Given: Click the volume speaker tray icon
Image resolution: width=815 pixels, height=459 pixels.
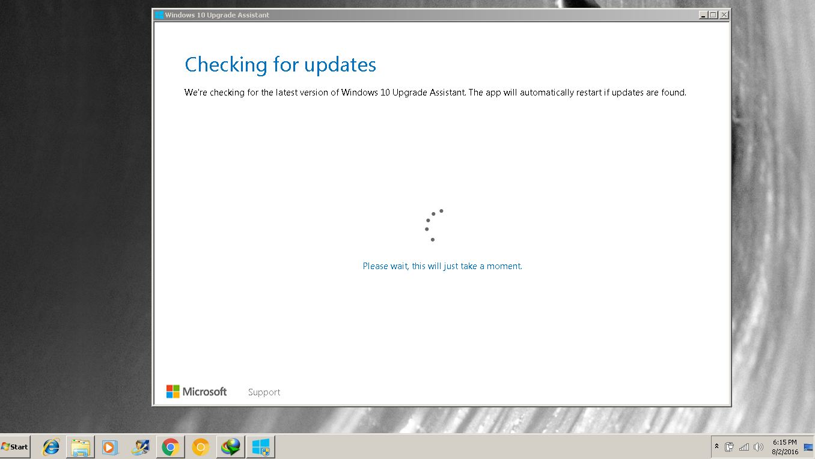Looking at the screenshot, I should 758,447.
